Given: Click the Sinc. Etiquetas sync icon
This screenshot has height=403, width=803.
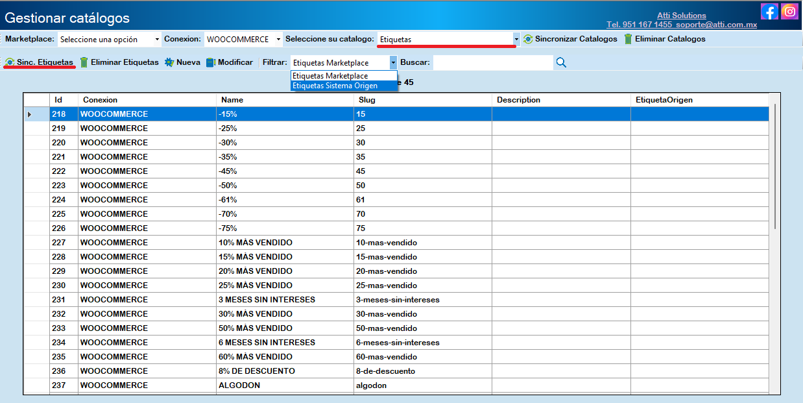Looking at the screenshot, I should (x=10, y=62).
